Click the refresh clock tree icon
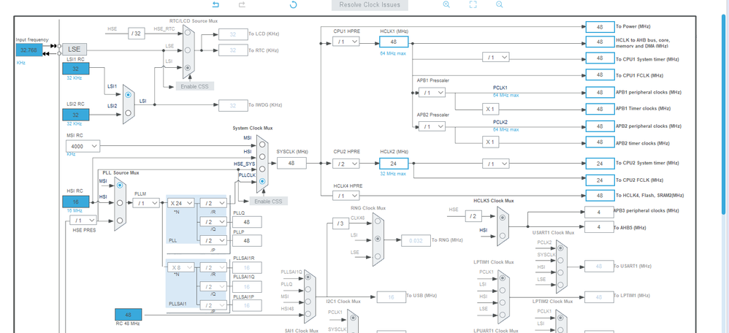This screenshot has width=729, height=333. tap(294, 4)
